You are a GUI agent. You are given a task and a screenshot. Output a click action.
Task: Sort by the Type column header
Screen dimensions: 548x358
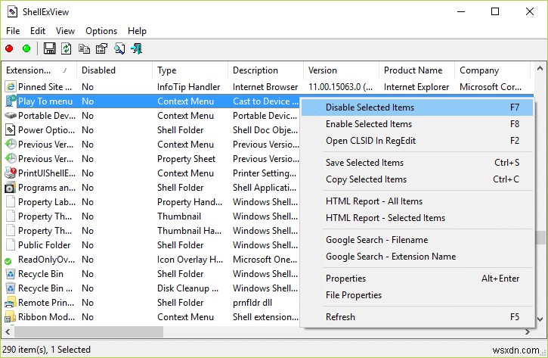point(190,70)
